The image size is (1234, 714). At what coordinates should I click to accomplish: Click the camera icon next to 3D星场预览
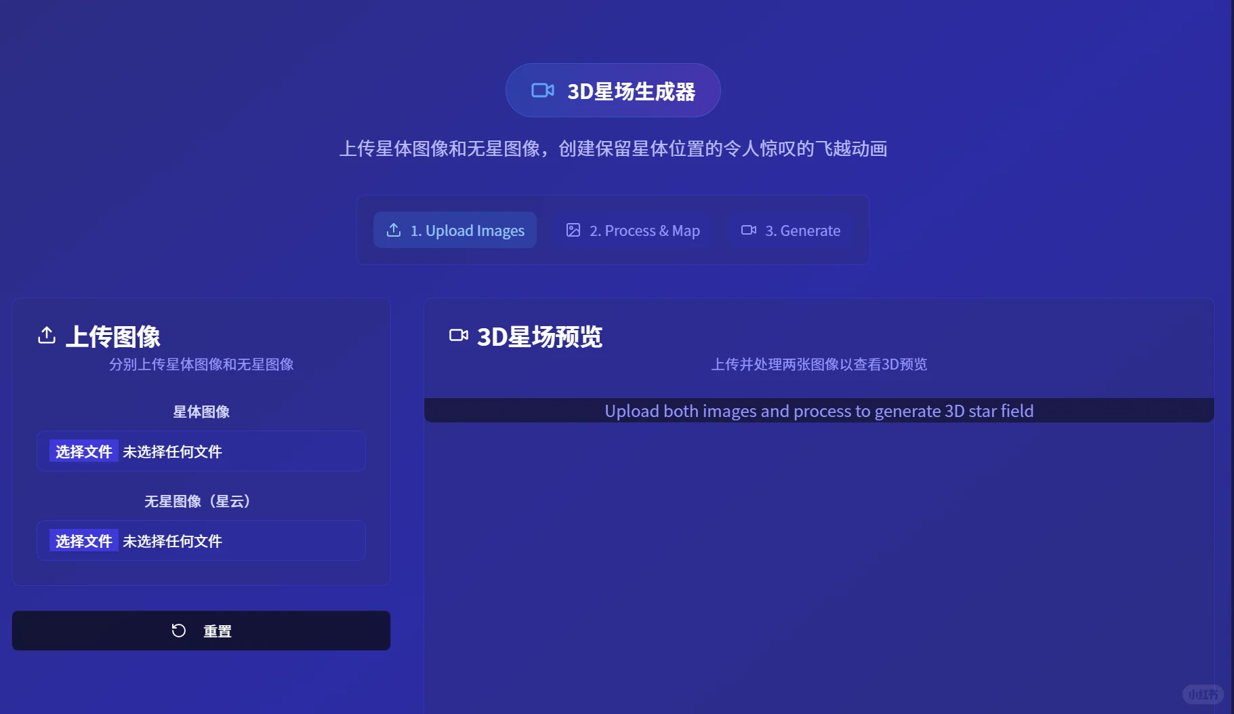[x=459, y=335]
